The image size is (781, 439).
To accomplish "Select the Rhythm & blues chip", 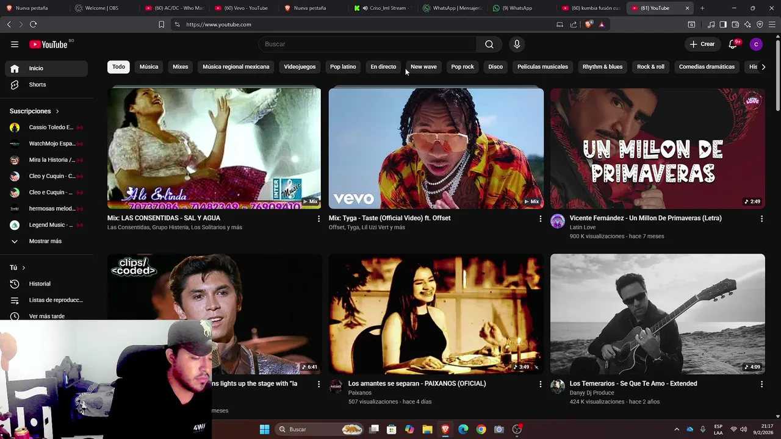I will point(602,67).
